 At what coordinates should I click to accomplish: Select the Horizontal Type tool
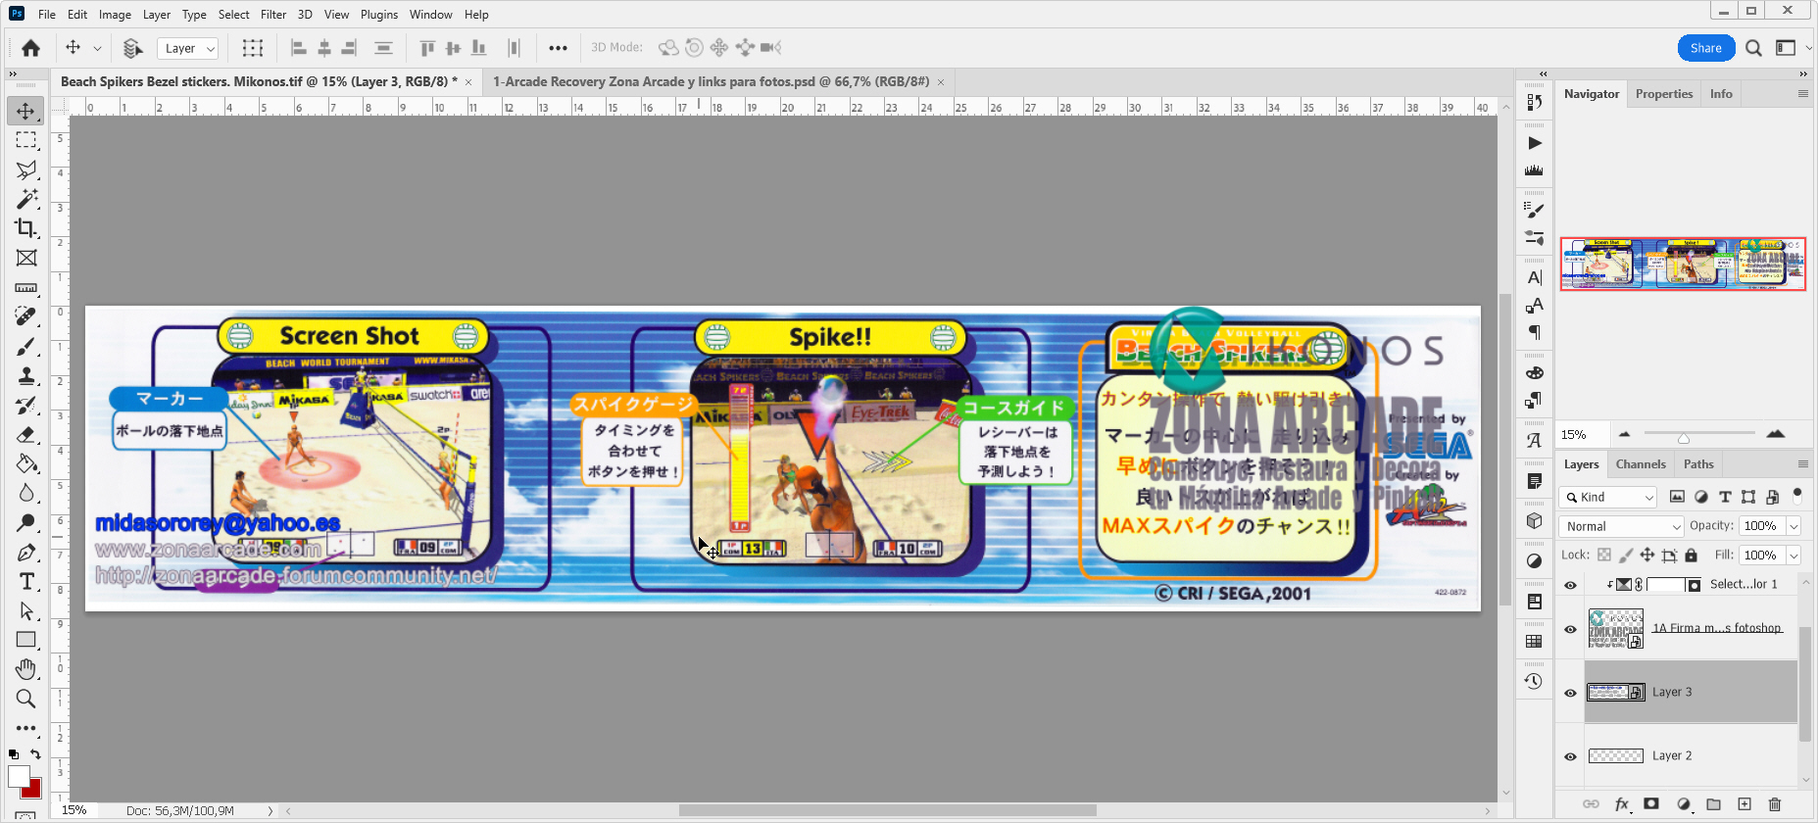[26, 581]
